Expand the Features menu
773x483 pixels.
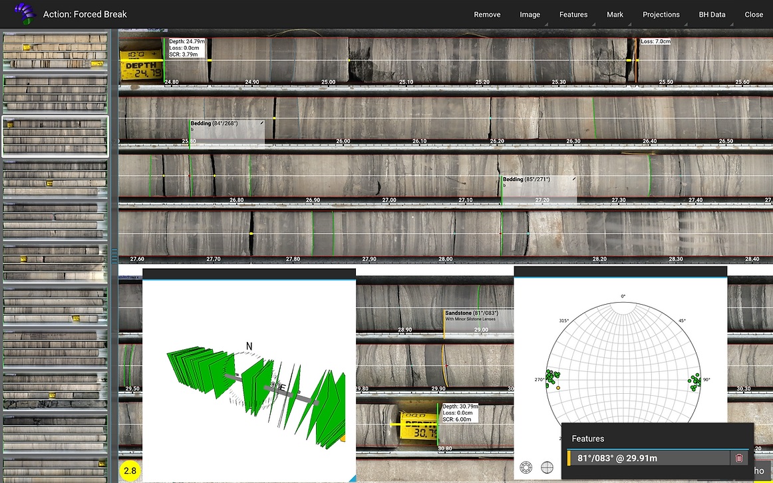click(x=573, y=14)
